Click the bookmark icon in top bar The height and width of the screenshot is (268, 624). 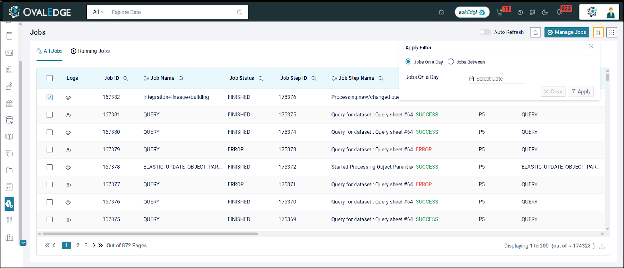[441, 12]
